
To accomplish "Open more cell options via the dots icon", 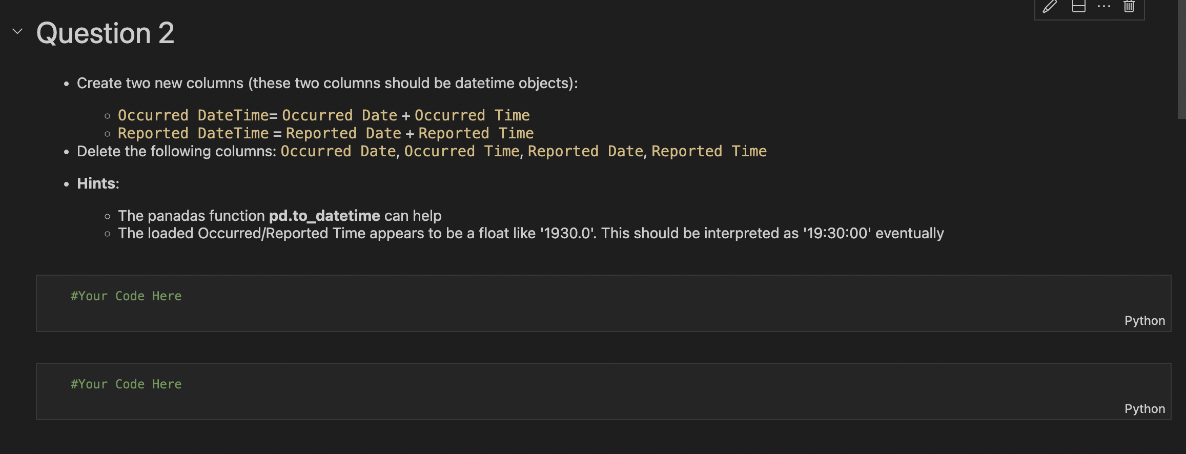I will click(x=1103, y=7).
